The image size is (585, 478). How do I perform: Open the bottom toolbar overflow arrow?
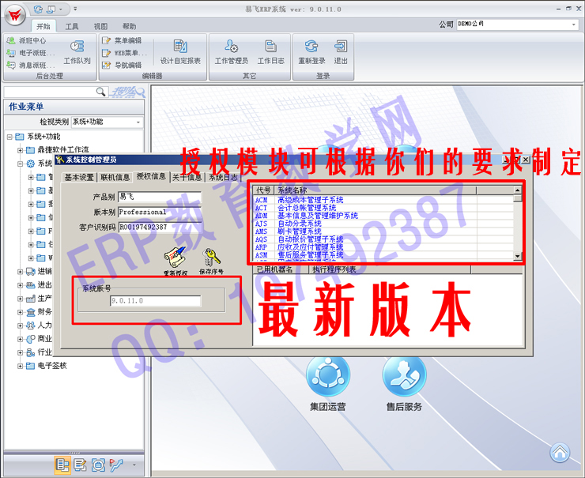(x=134, y=465)
